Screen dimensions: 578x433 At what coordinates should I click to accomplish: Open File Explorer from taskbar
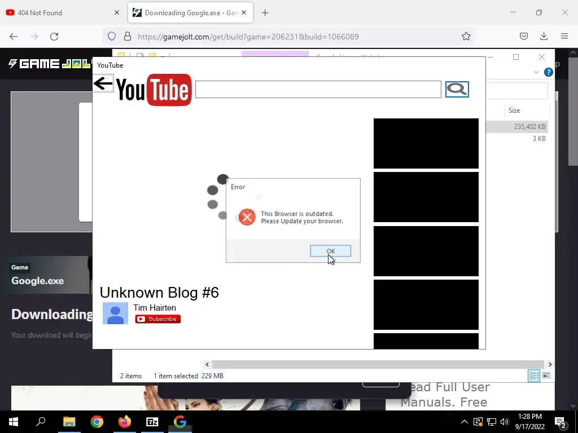(69, 422)
